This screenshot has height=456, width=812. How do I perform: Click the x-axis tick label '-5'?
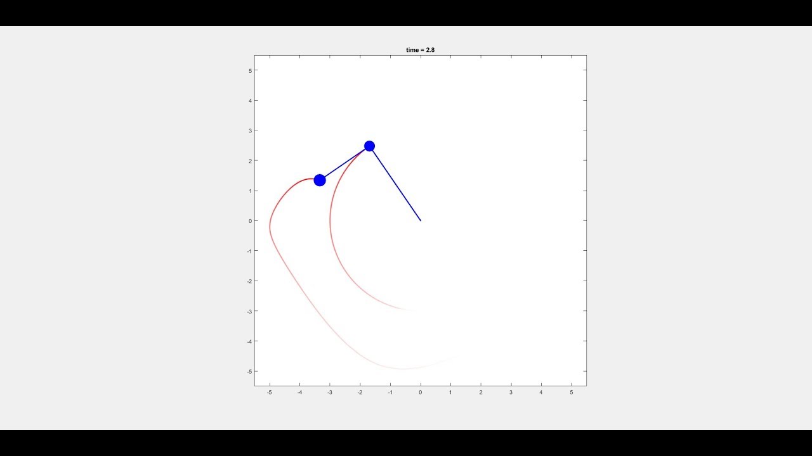269,393
